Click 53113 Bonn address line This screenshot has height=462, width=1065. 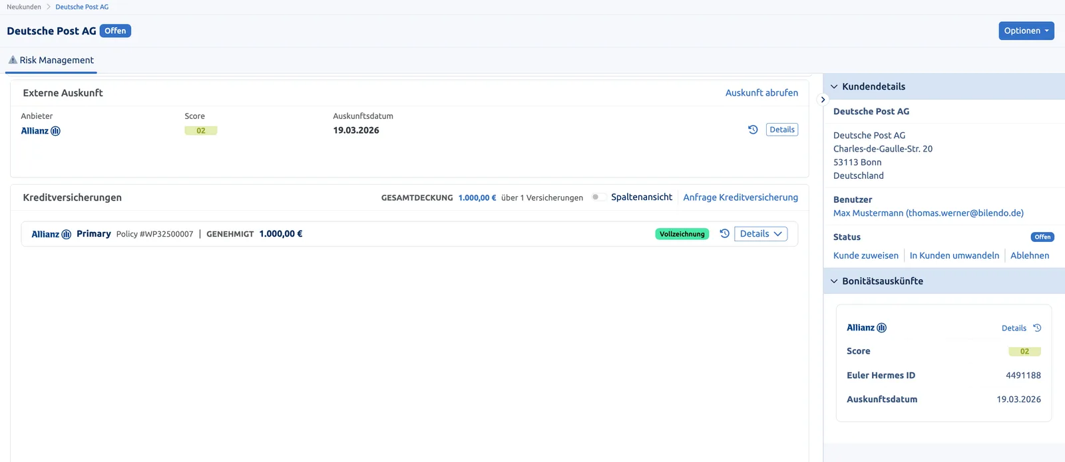(857, 162)
